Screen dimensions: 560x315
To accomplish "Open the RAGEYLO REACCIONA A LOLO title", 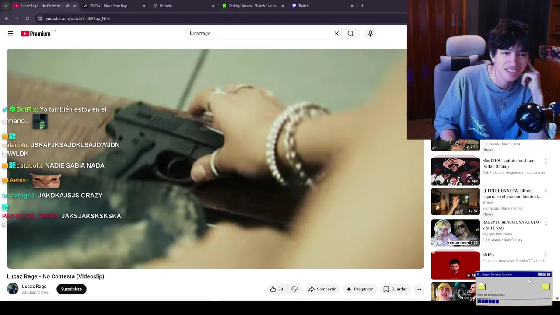I will click(x=511, y=225).
